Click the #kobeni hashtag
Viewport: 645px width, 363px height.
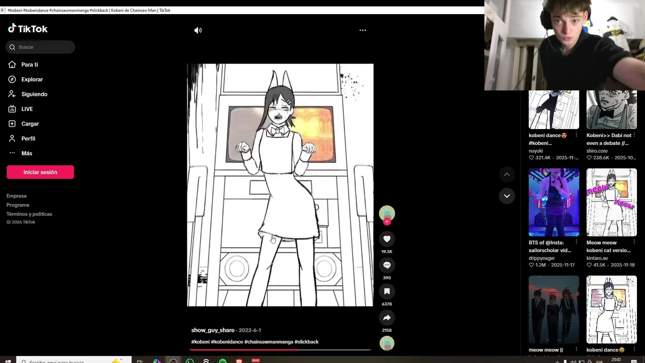(201, 342)
